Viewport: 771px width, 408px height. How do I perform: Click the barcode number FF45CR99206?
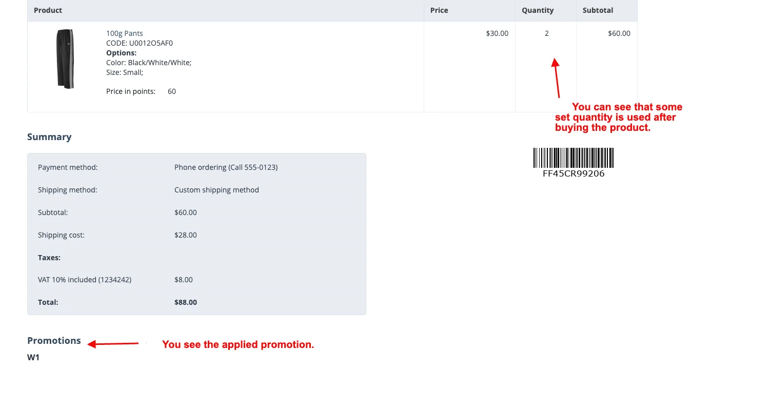pyautogui.click(x=574, y=173)
